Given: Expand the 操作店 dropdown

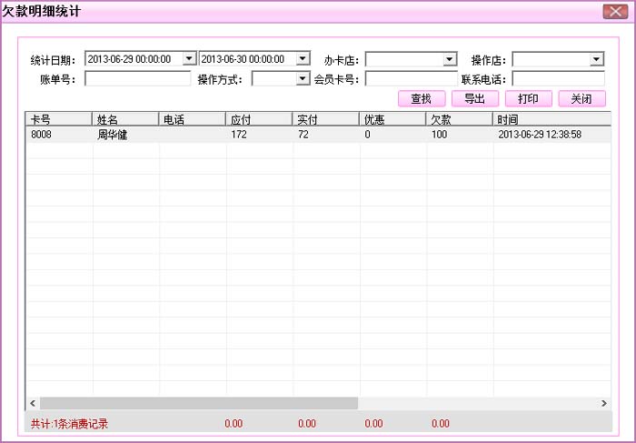Looking at the screenshot, I should pos(596,59).
